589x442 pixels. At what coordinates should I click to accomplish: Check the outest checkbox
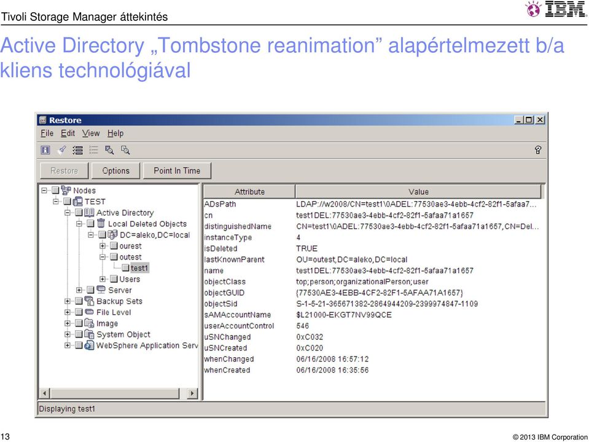pos(114,257)
